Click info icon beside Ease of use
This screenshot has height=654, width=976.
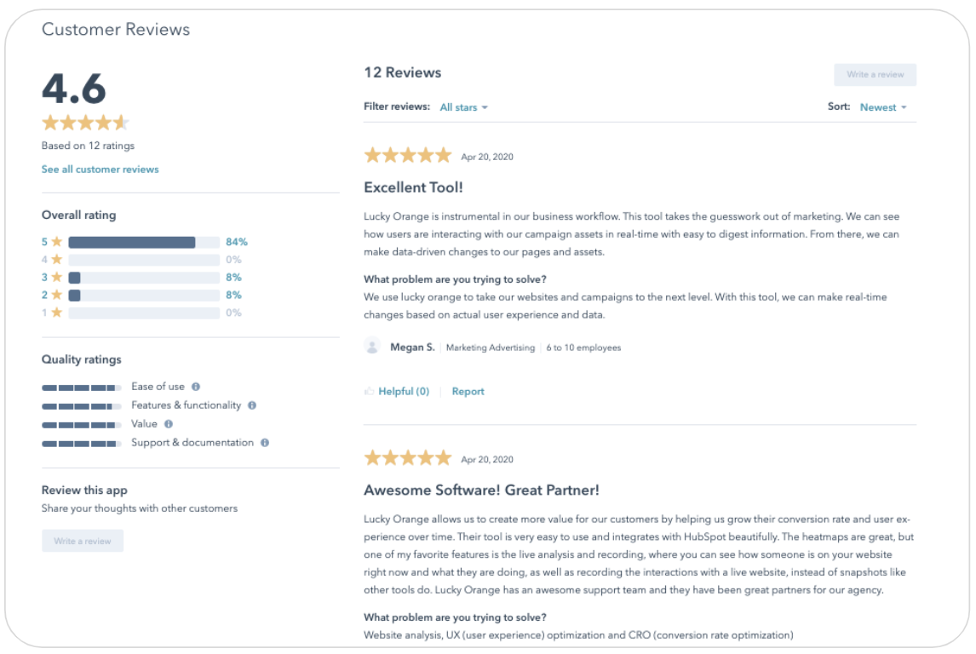pyautogui.click(x=196, y=387)
